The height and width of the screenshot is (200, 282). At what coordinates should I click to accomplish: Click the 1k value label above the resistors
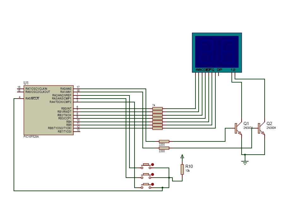[x=153, y=105]
